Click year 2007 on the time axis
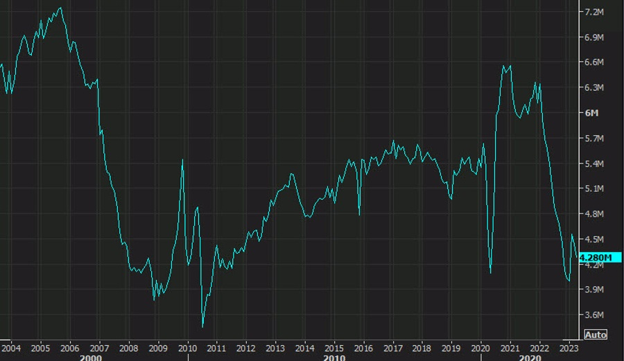Screen dimensions: 624x361 pyautogui.click(x=99, y=348)
